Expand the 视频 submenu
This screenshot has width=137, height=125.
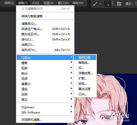(45, 78)
